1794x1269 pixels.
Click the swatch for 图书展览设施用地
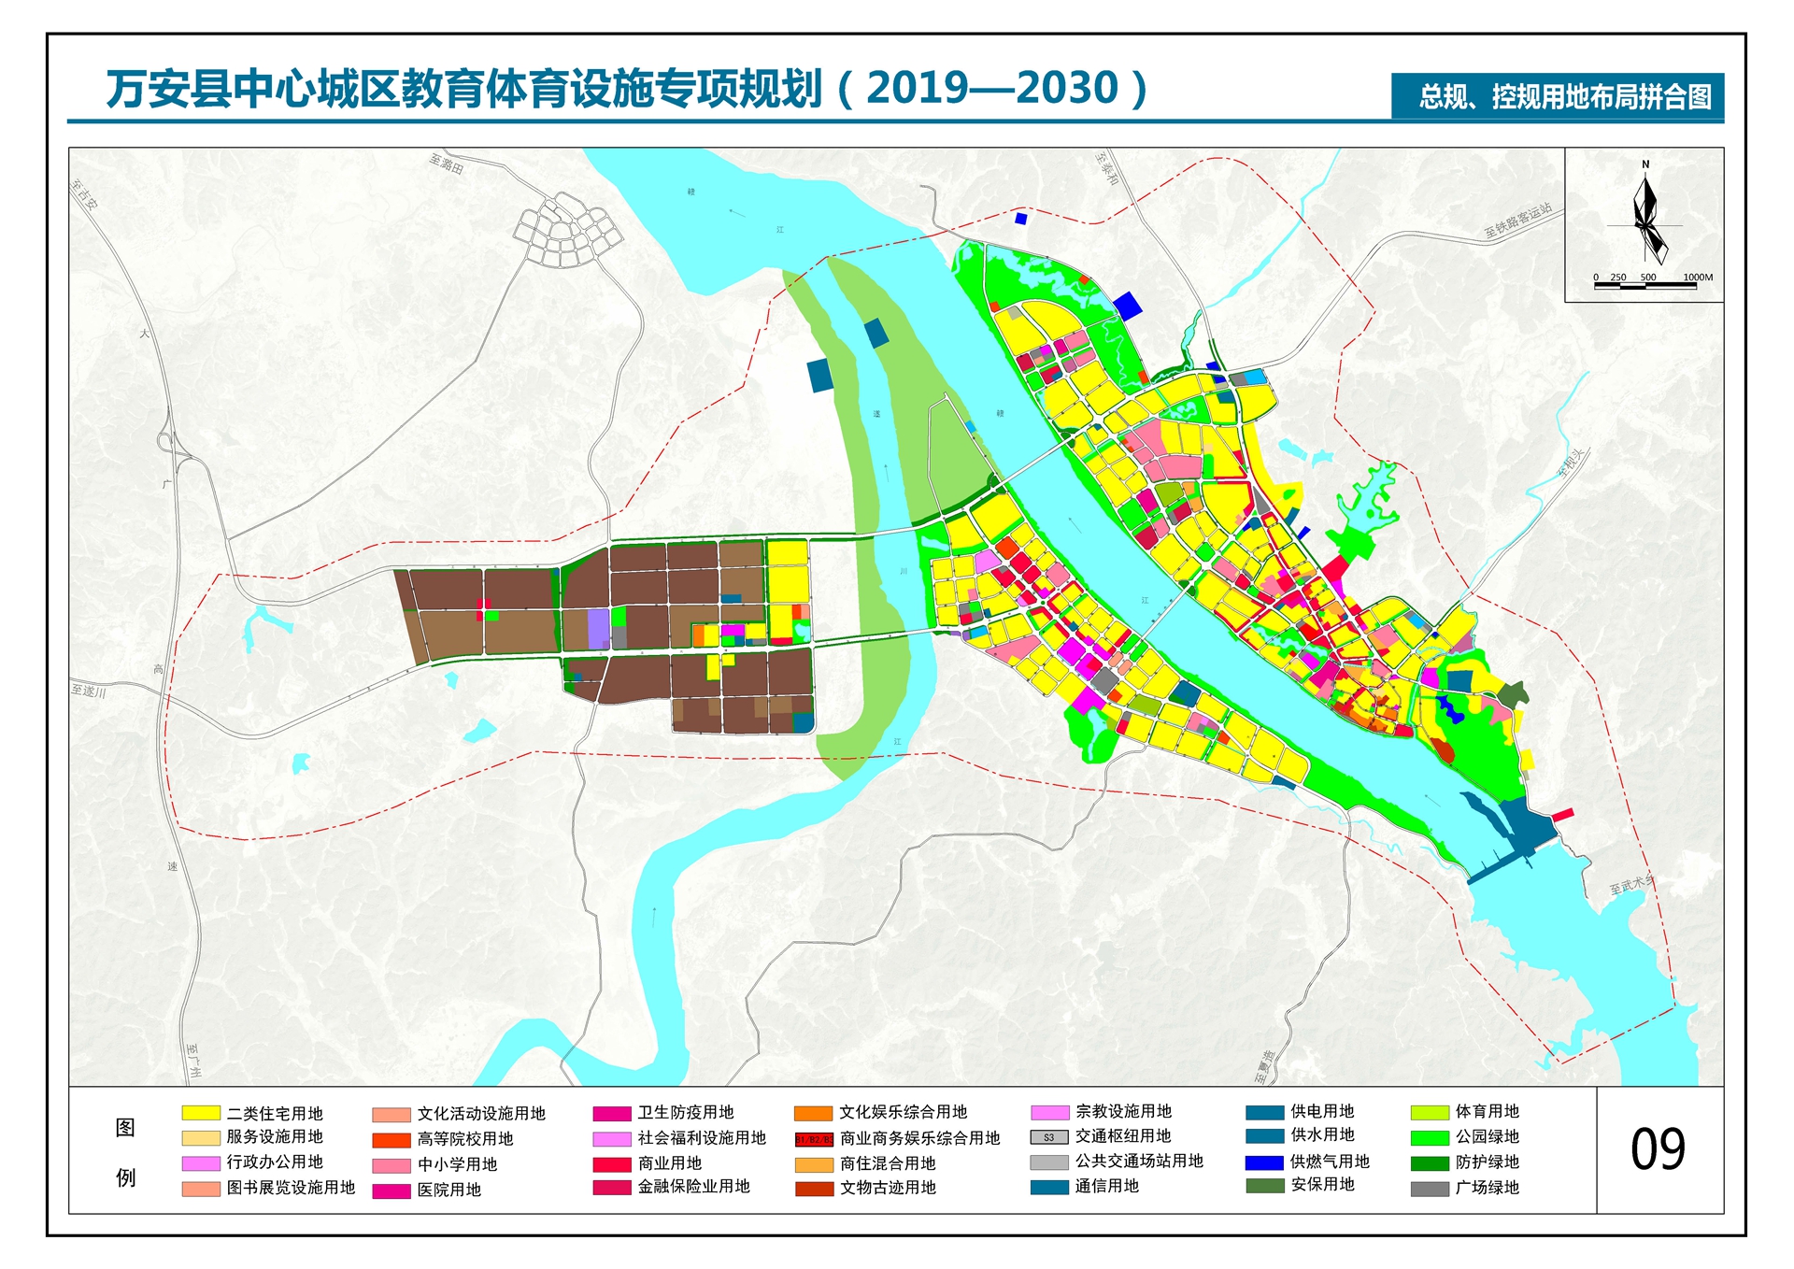tap(201, 1189)
